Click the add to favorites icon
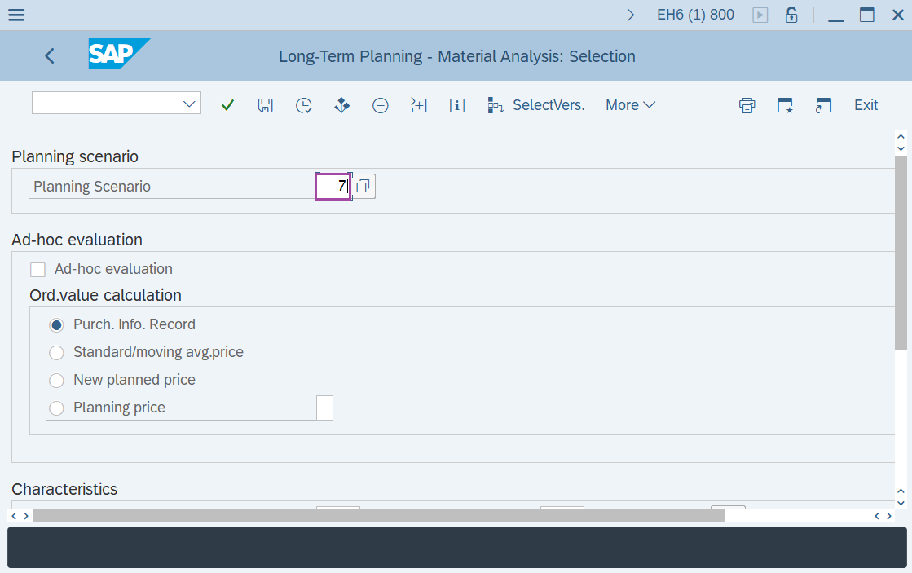912x573 pixels. point(785,104)
